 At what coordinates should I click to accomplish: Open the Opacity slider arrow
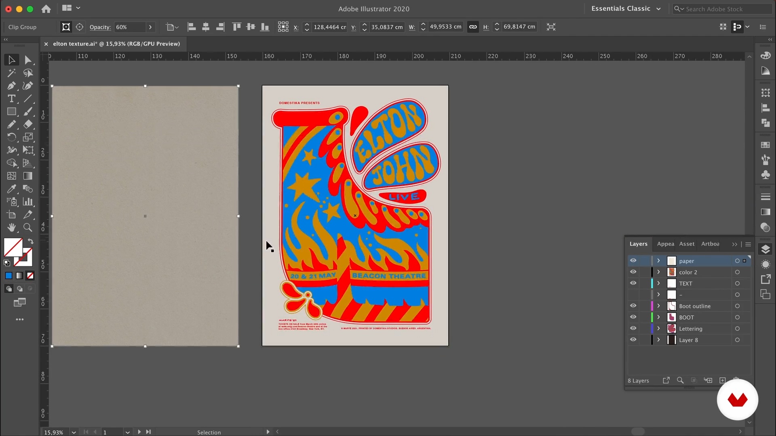[x=150, y=27]
